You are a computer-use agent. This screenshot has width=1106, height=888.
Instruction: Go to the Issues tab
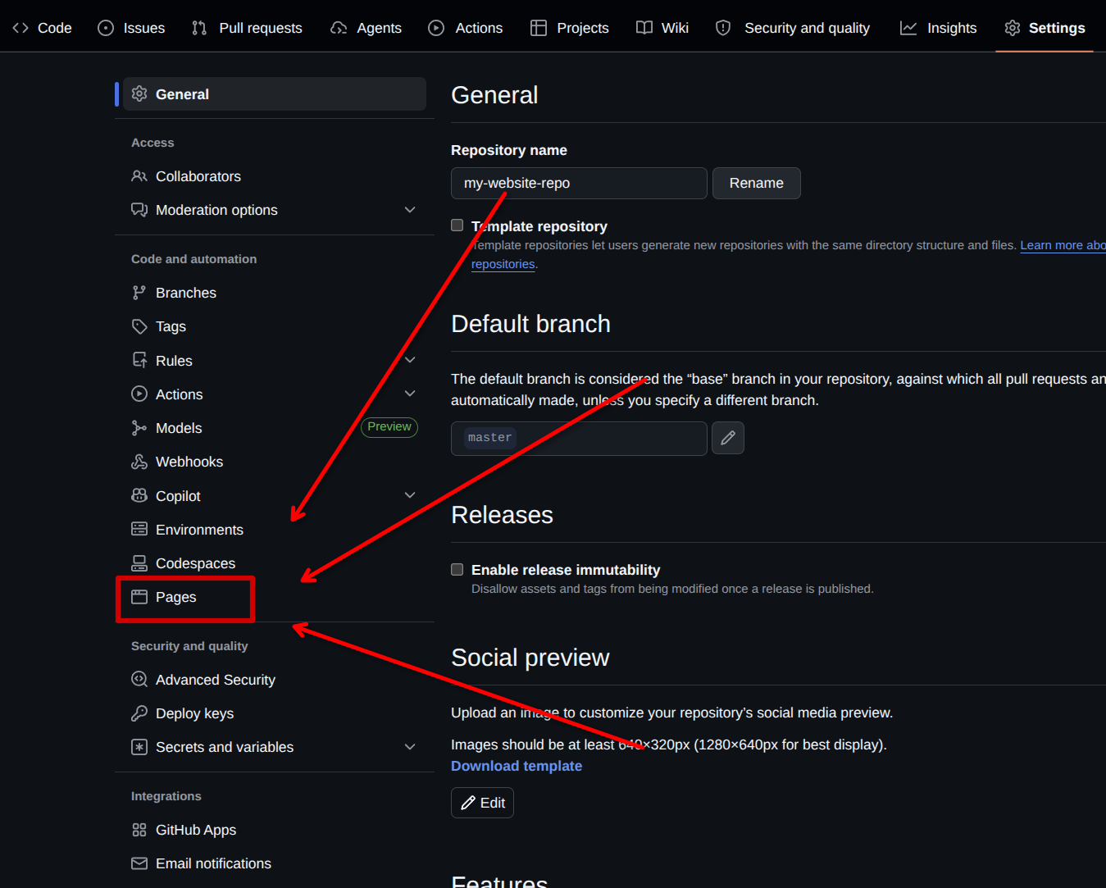pyautogui.click(x=131, y=28)
